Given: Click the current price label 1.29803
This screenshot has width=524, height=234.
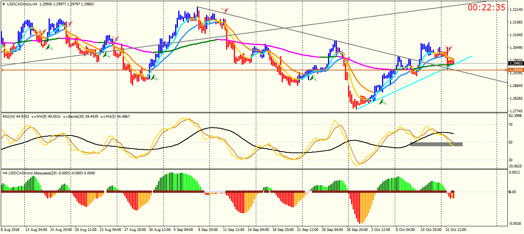Looking at the screenshot, I should [x=516, y=63].
